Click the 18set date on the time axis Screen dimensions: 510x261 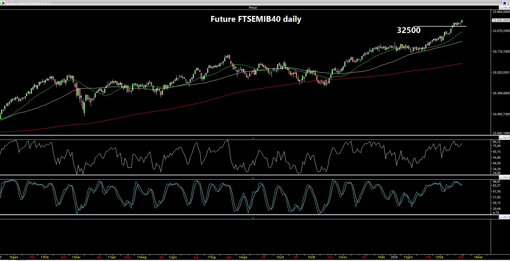point(280,257)
